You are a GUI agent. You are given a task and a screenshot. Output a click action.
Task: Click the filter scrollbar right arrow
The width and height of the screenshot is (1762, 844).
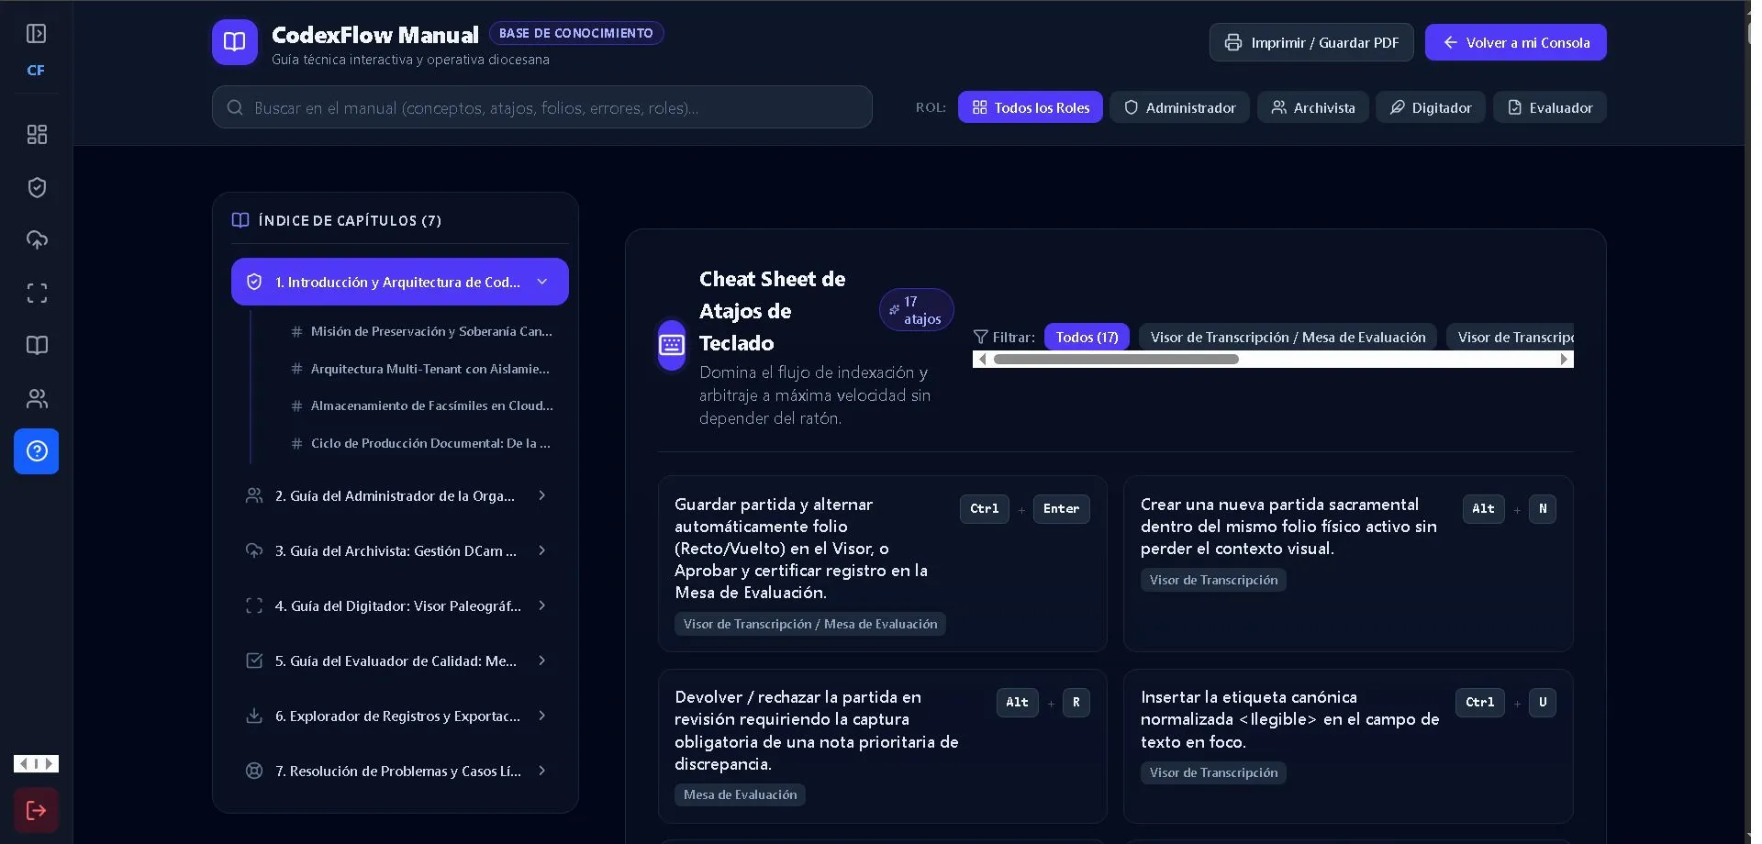(x=1565, y=360)
